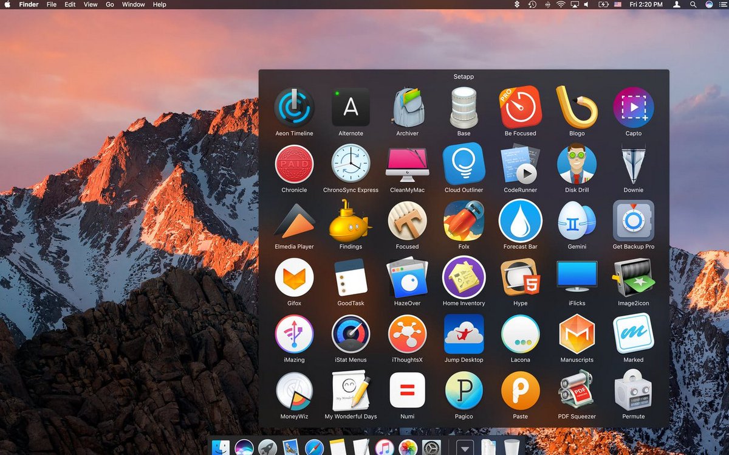
Task: Open the File menu
Action: (52, 4)
